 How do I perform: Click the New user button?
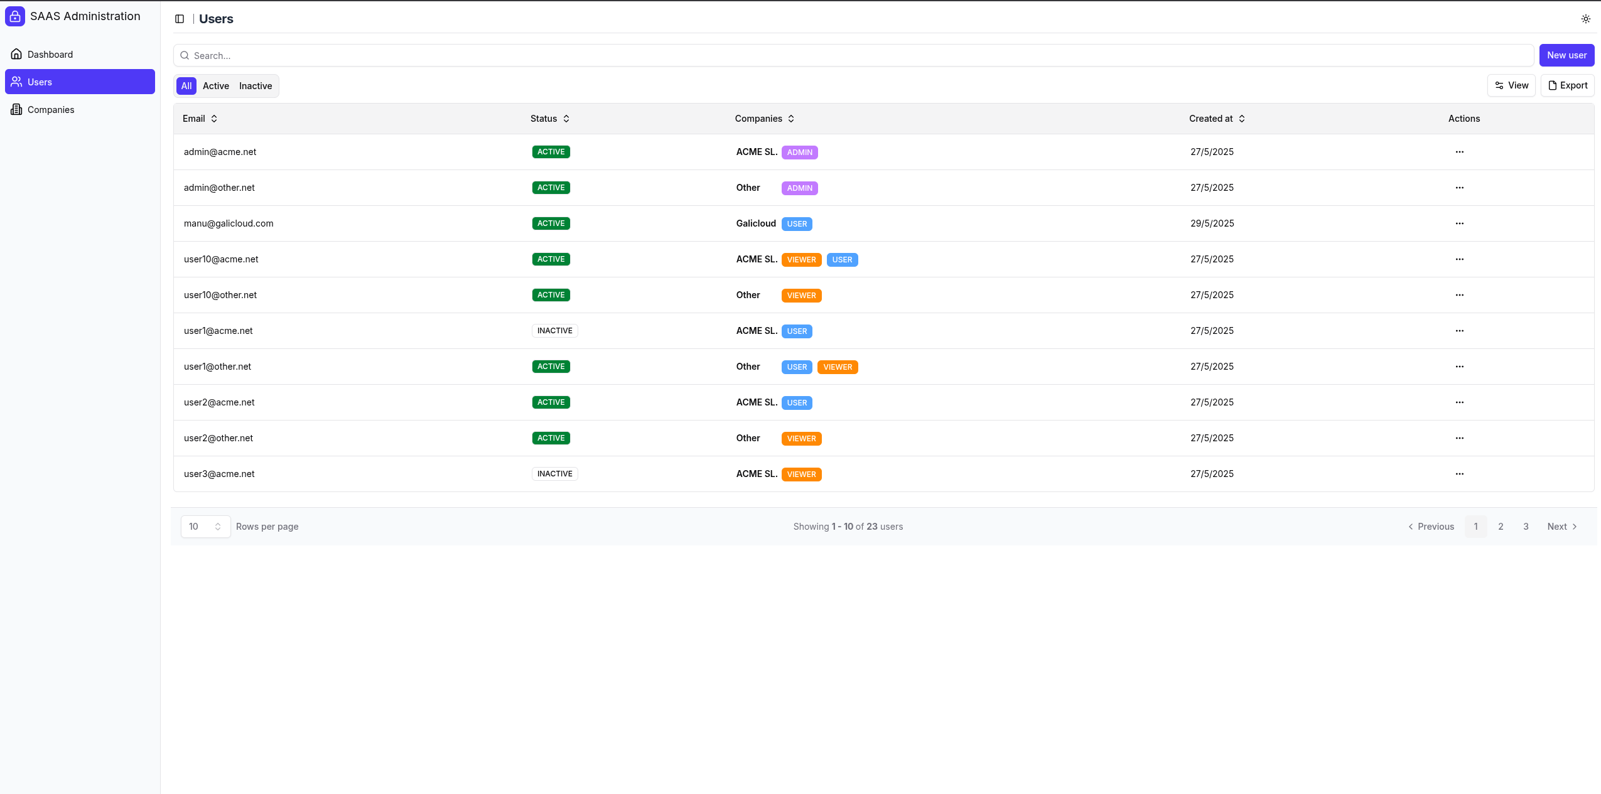pyautogui.click(x=1566, y=55)
